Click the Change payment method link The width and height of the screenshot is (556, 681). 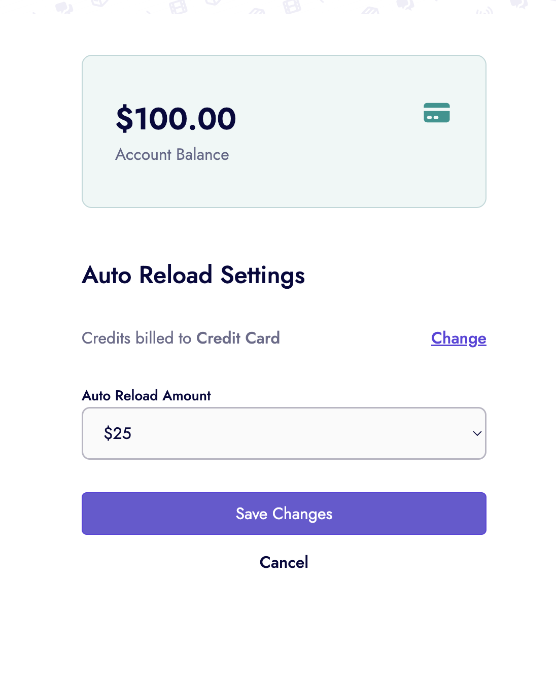point(458,338)
